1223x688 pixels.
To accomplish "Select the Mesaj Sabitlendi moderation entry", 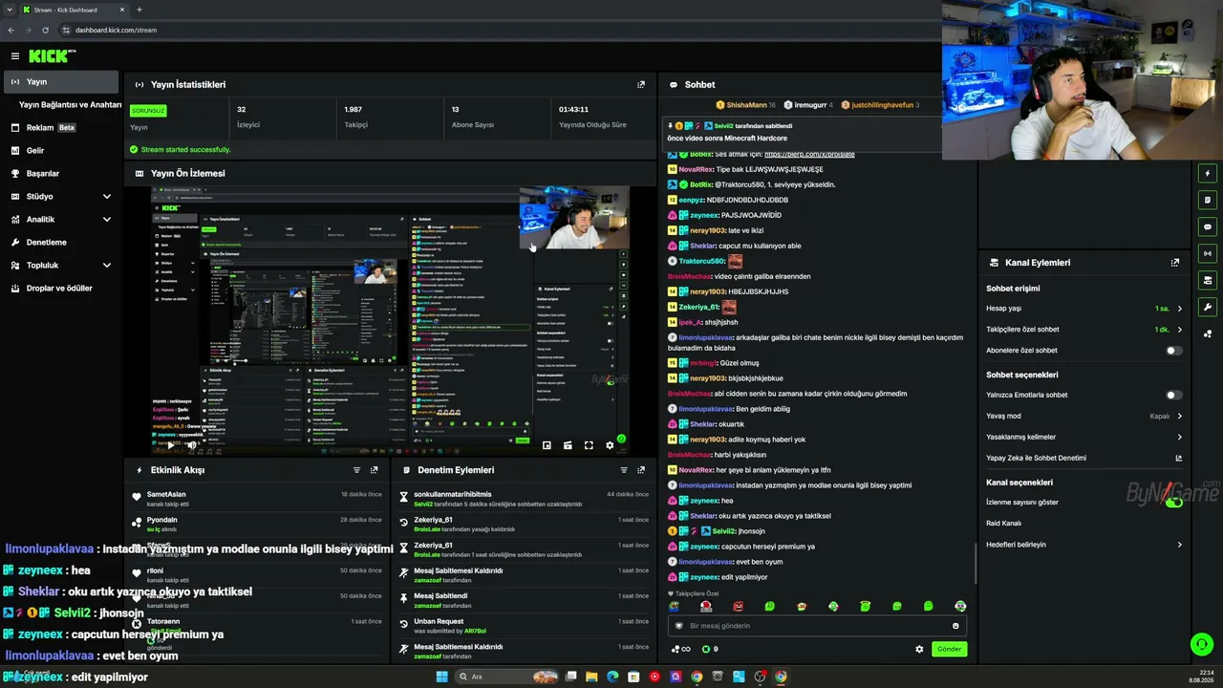I will point(525,601).
